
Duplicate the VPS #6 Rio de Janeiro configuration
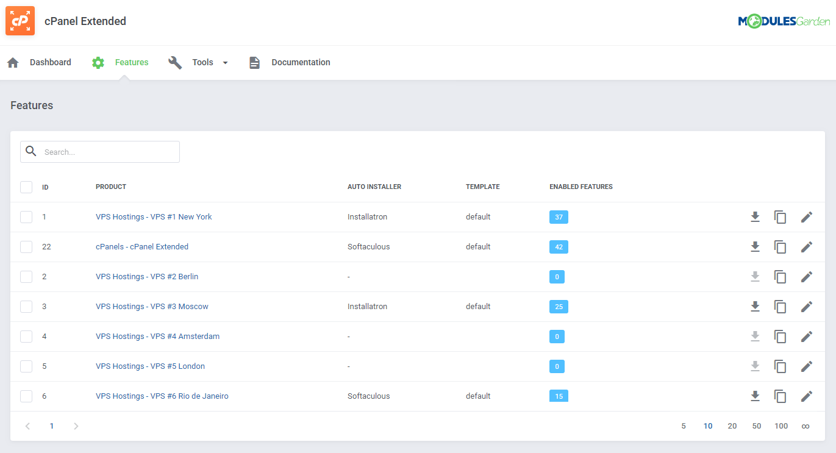780,396
